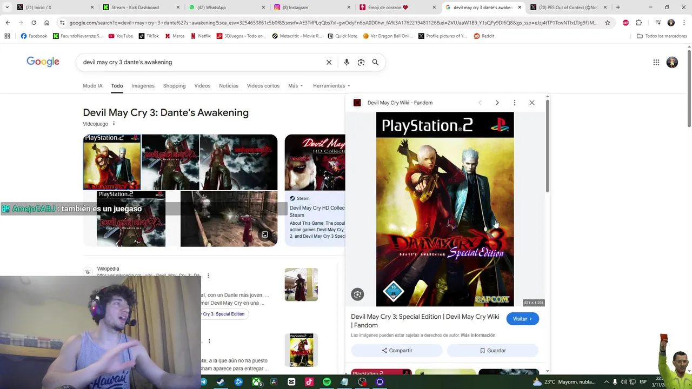Open the Google apps grid
The width and height of the screenshot is (692, 389).
click(x=656, y=62)
